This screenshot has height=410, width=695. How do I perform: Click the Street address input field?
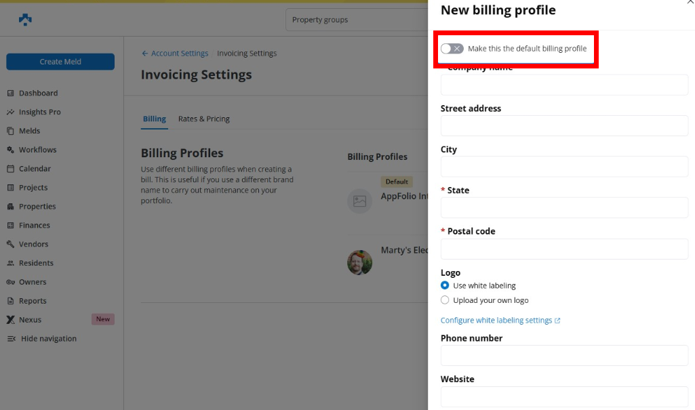[x=564, y=126]
